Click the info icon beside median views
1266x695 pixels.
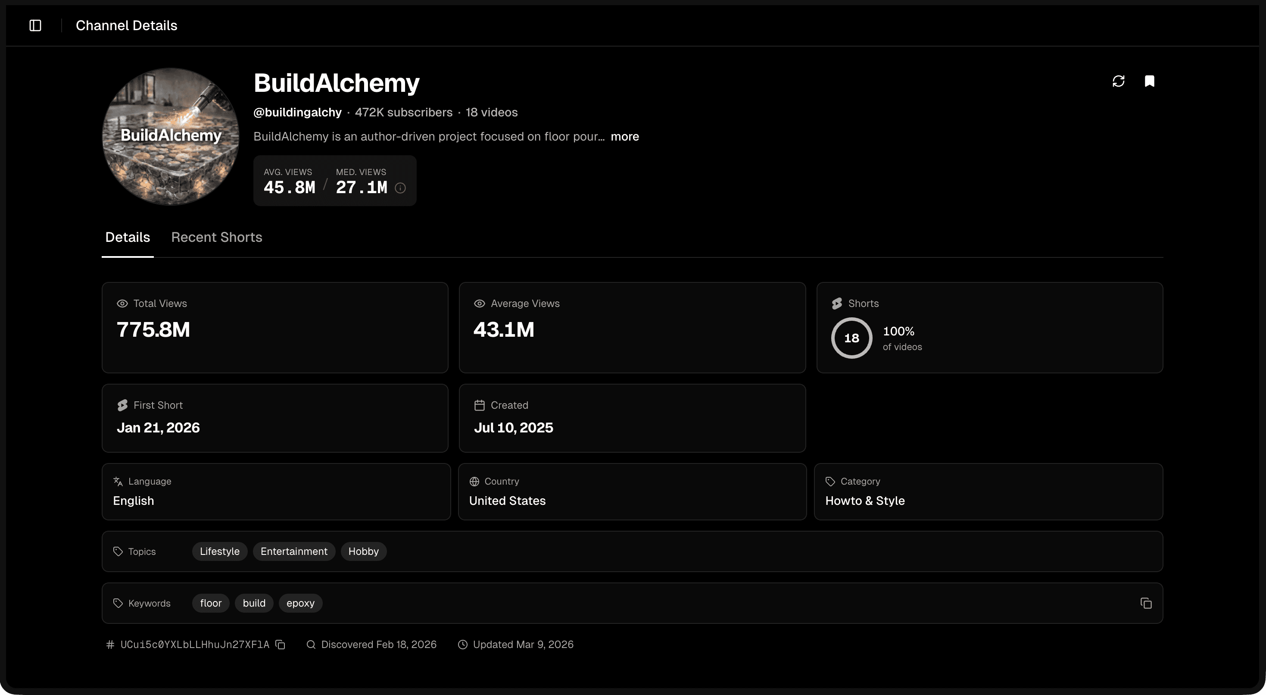pyautogui.click(x=400, y=188)
